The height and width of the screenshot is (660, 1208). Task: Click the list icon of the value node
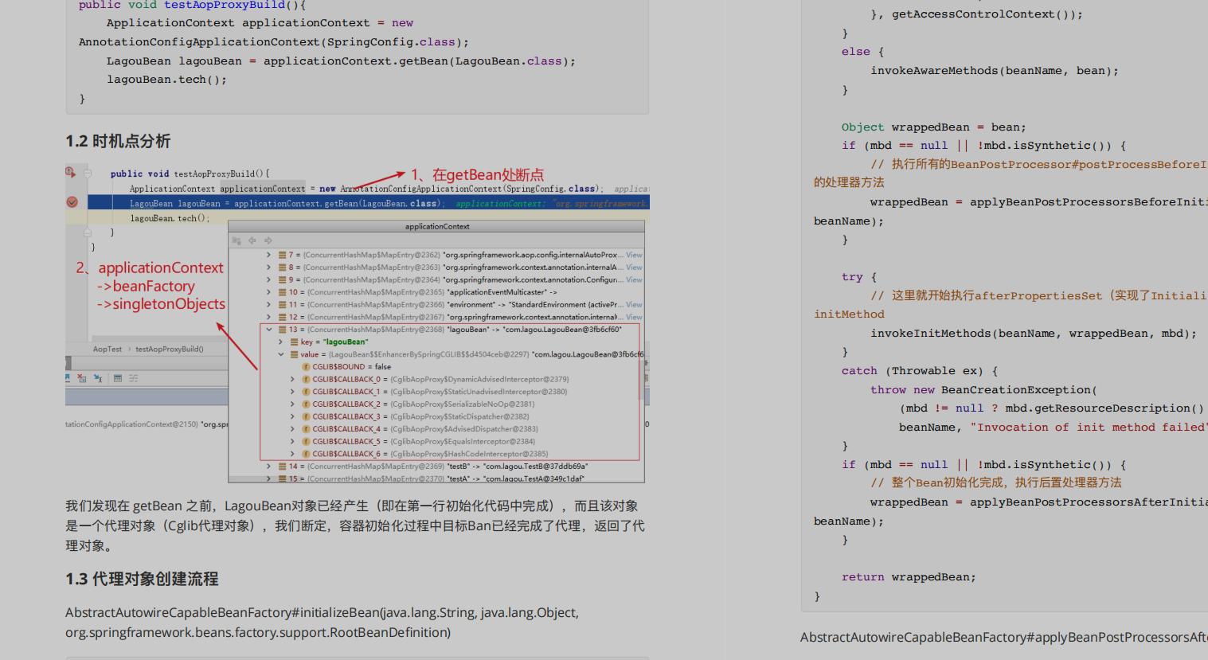pos(294,354)
